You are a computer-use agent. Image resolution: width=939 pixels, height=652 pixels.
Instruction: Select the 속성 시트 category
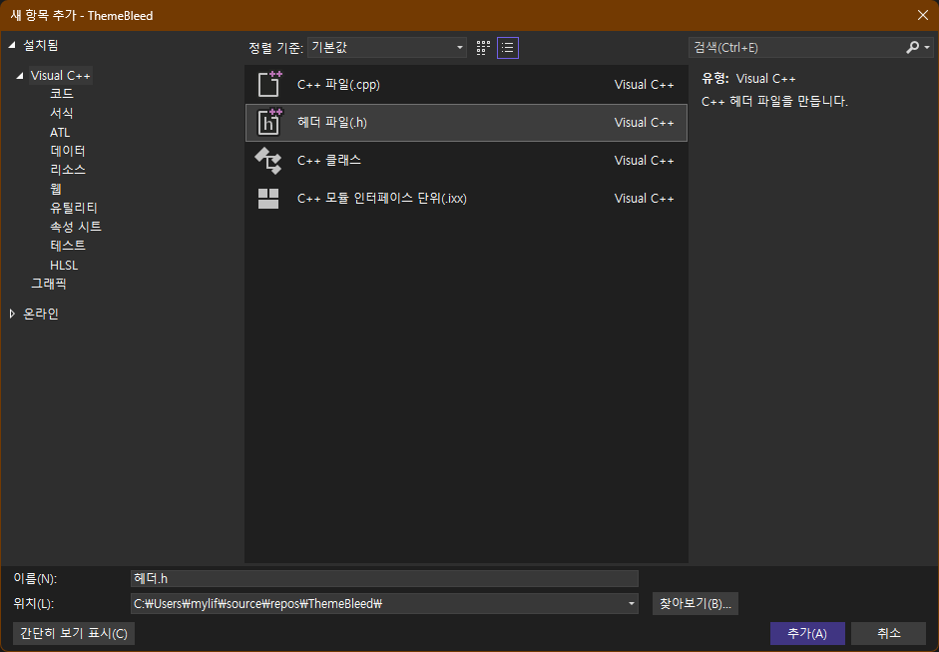tap(76, 227)
